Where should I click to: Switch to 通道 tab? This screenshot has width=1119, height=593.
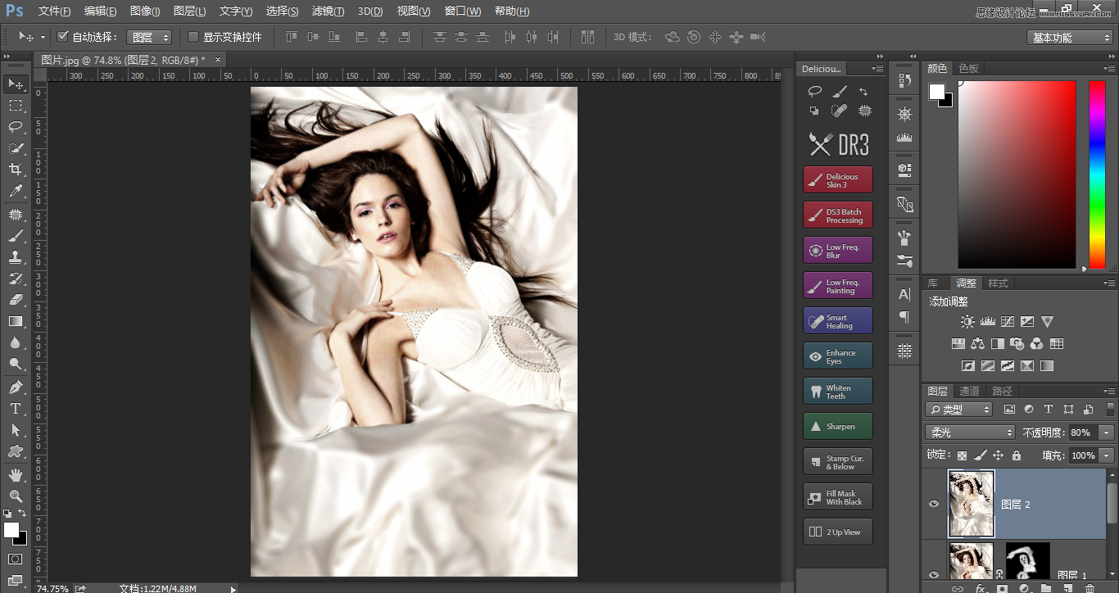pos(970,391)
